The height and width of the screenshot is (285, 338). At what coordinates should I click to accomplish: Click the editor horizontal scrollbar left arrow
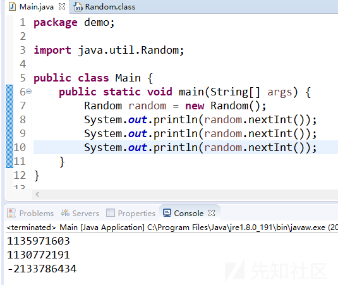(x=37, y=195)
